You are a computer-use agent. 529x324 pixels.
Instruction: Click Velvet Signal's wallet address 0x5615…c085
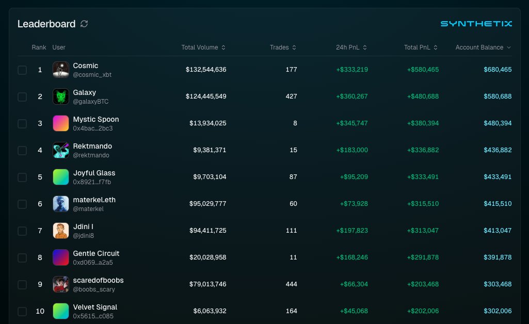pos(93,316)
